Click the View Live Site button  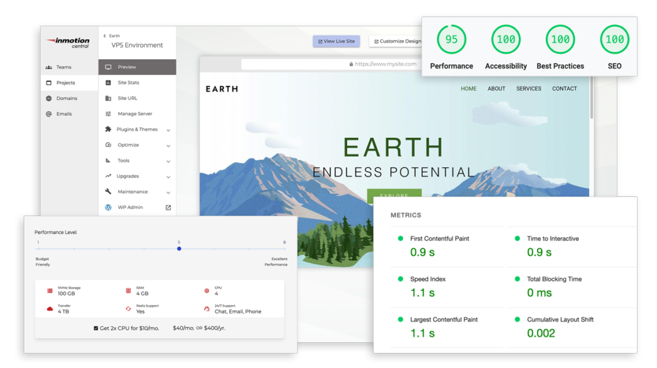pyautogui.click(x=336, y=41)
